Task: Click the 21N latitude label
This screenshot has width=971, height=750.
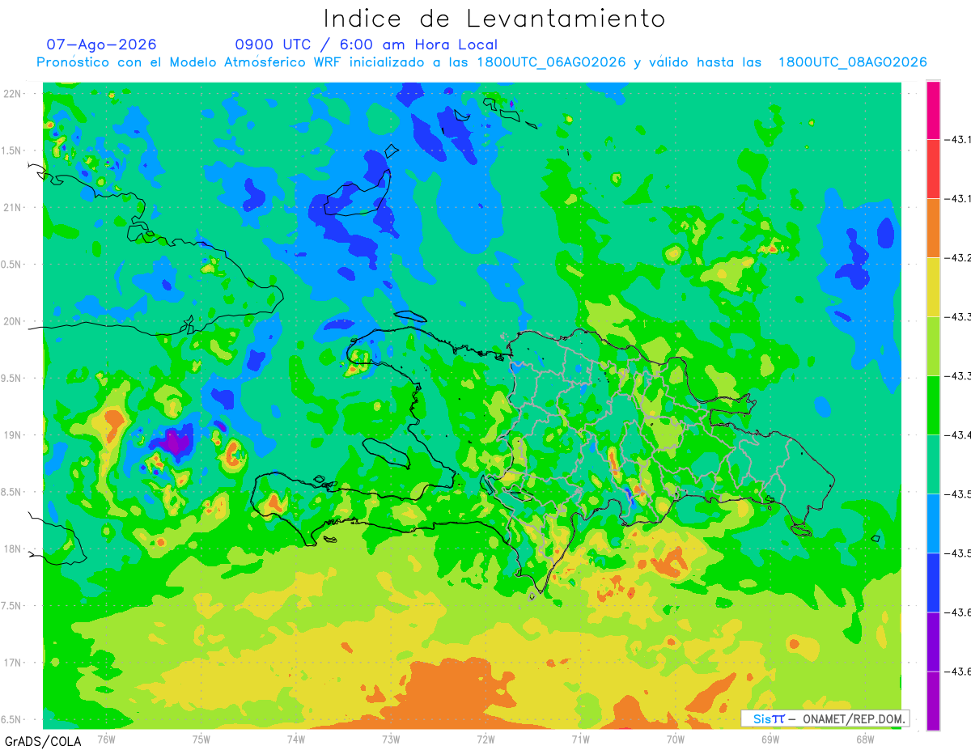Action: click(13, 207)
